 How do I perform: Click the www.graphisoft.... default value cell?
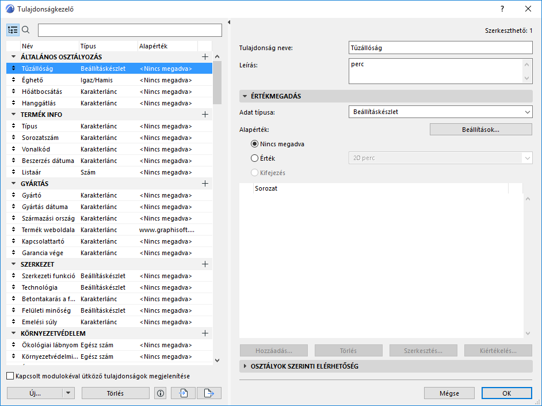167,230
